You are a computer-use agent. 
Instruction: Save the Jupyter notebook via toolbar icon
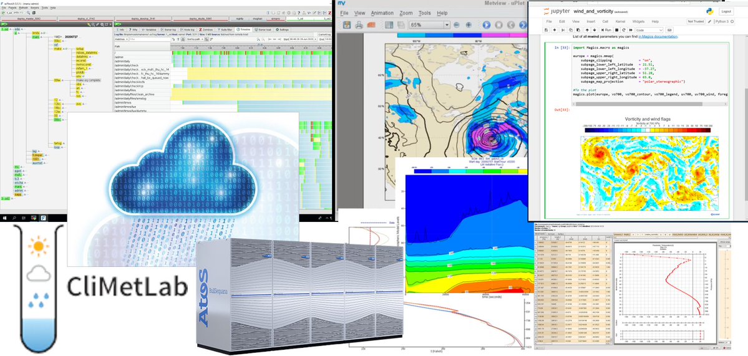[546, 30]
